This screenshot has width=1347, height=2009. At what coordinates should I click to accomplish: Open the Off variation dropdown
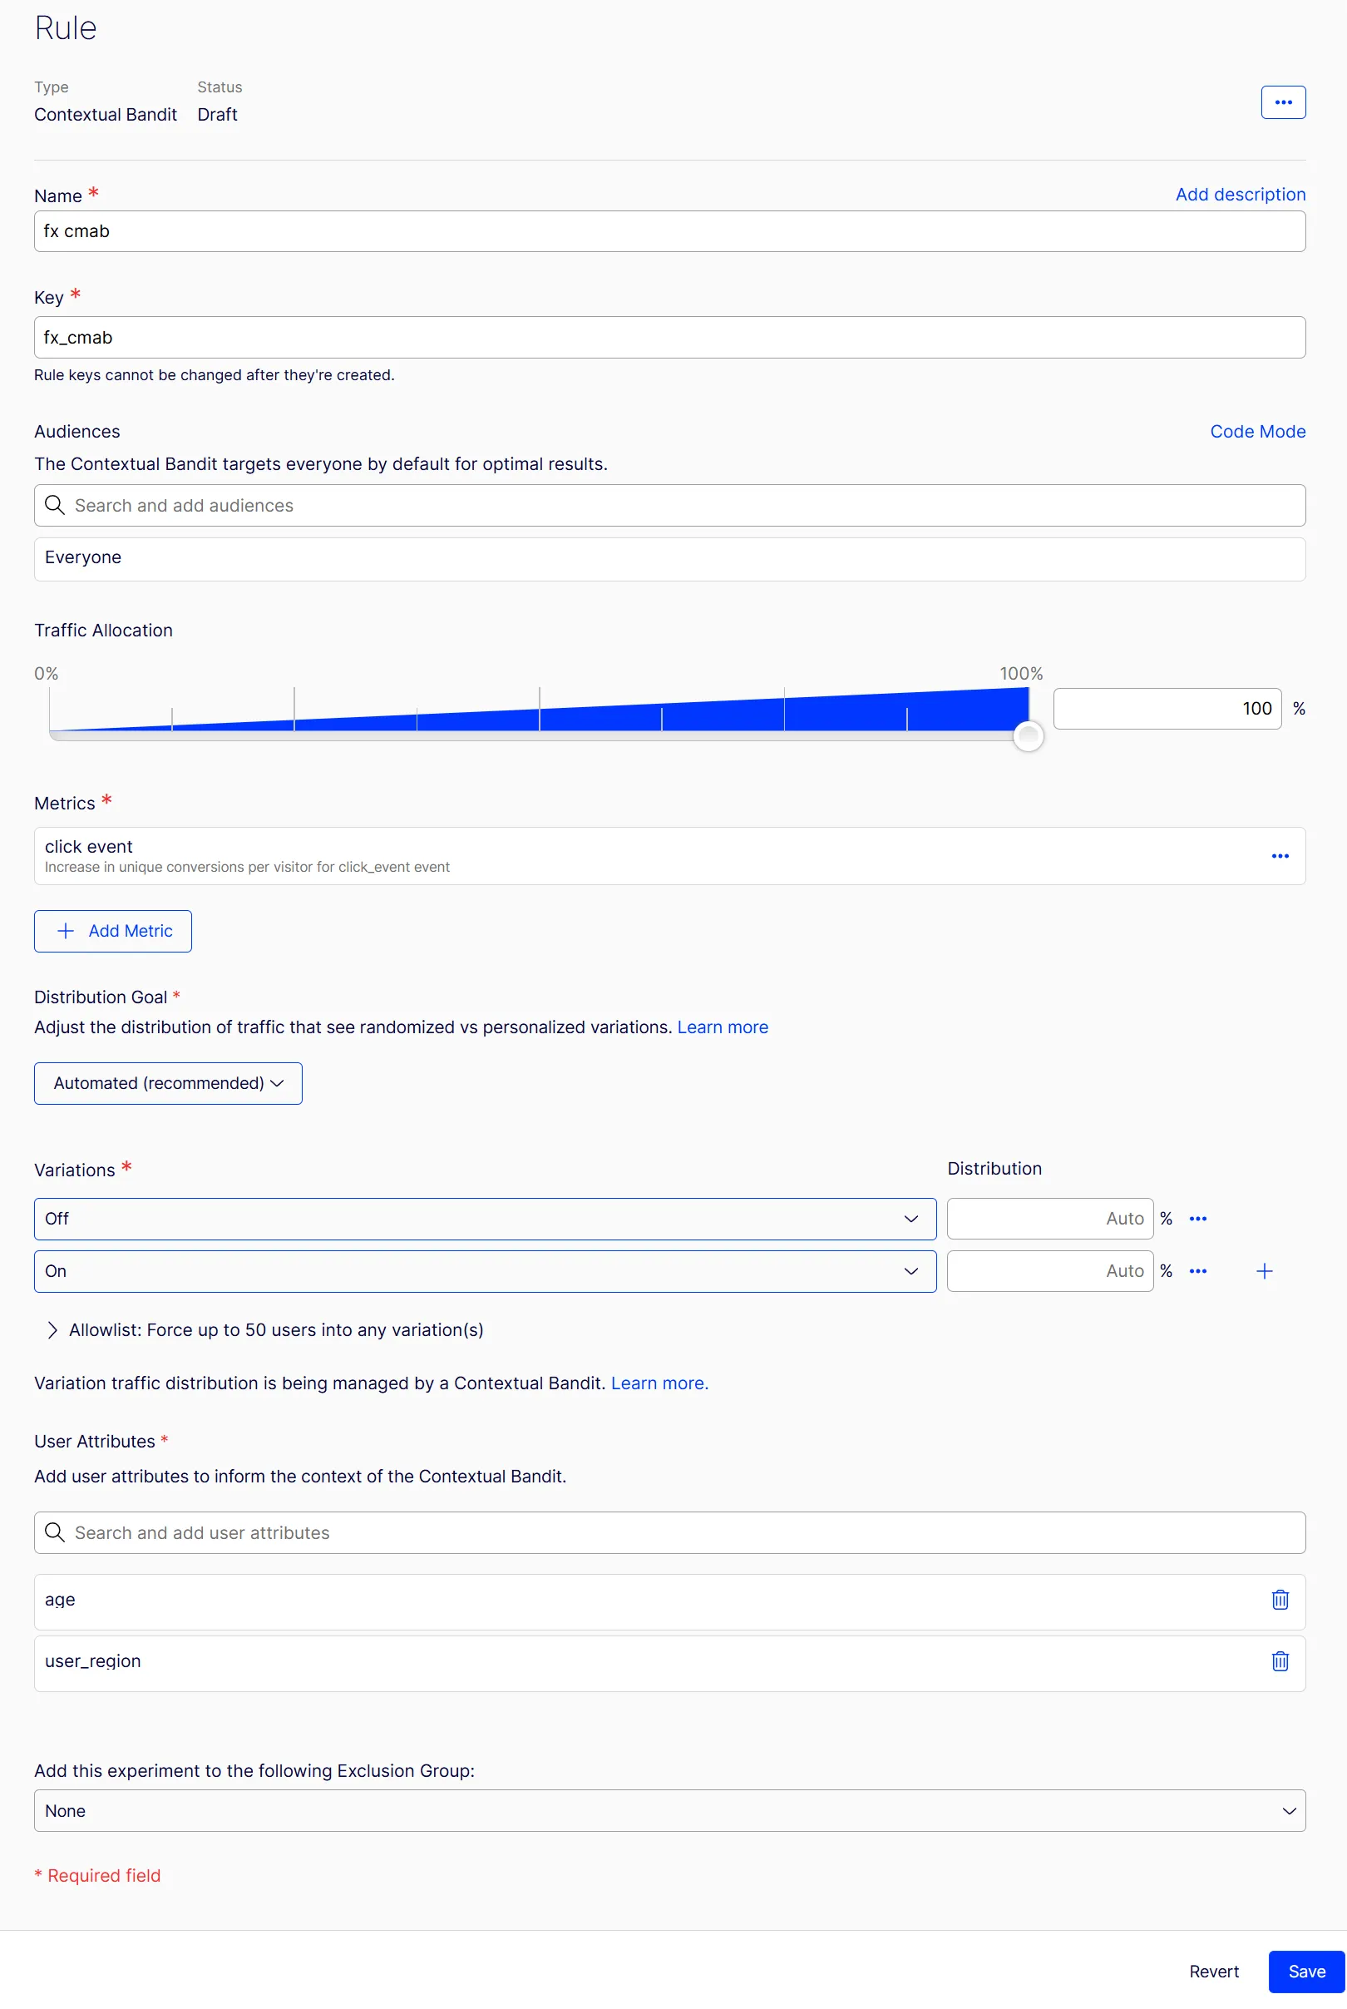[486, 1219]
